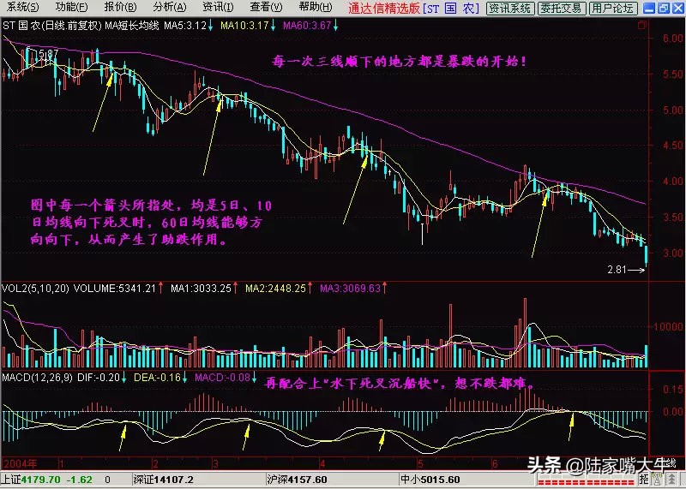Click the MA5:3.12 indicator value
This screenshot has width=686, height=489.
(185, 26)
